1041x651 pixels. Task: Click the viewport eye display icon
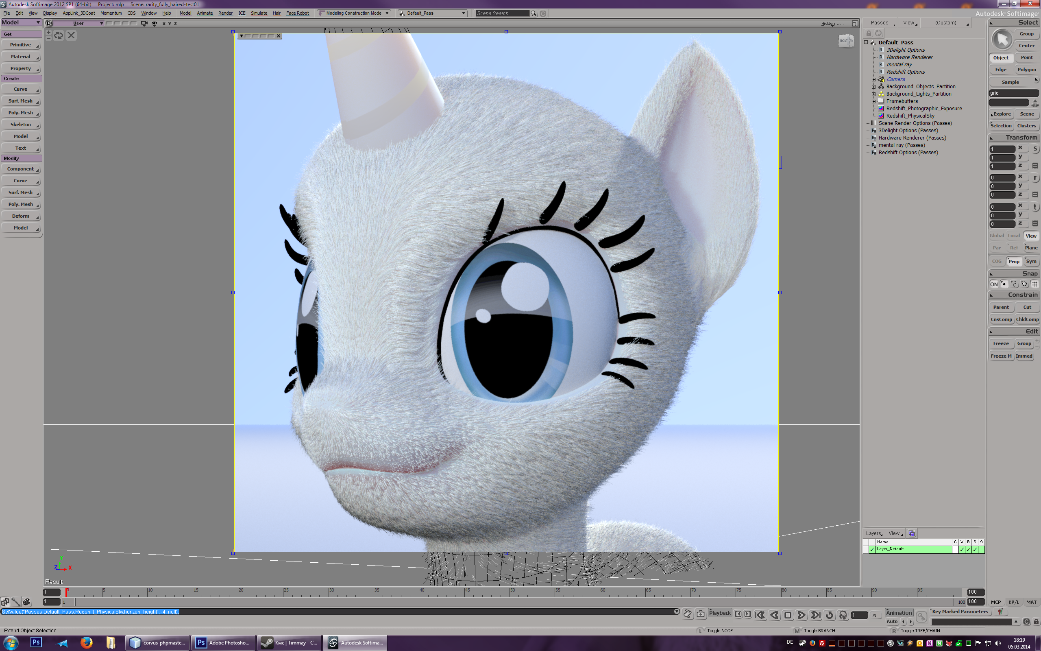click(x=154, y=23)
